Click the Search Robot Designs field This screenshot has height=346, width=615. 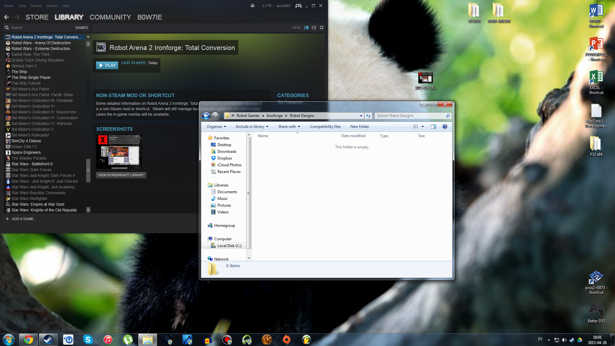click(410, 116)
